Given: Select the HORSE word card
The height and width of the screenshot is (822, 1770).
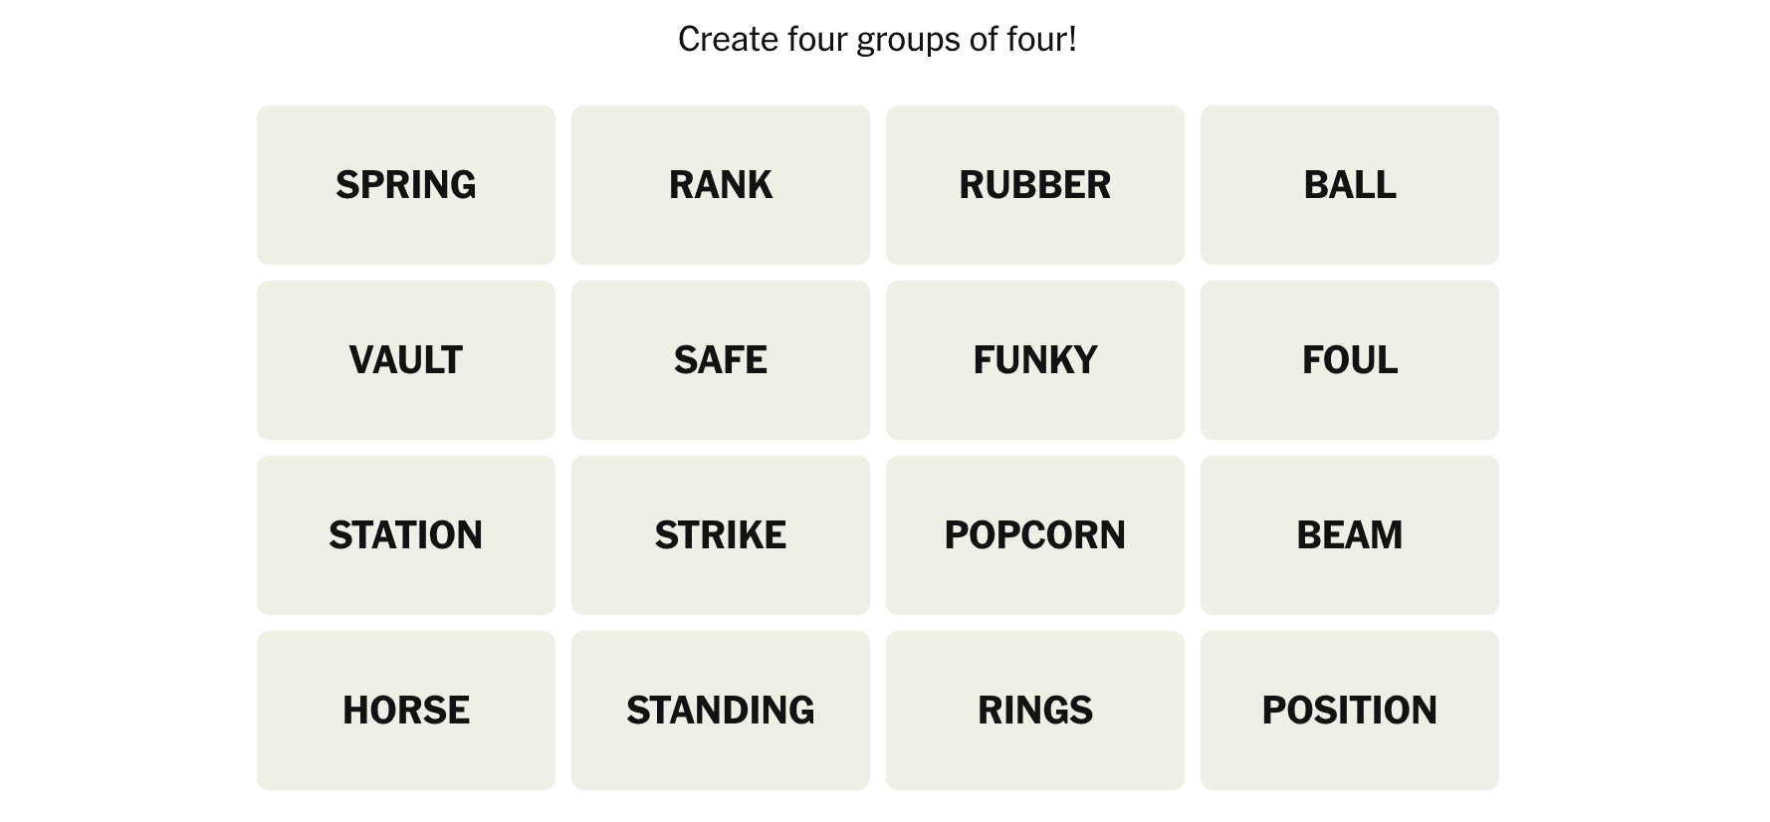Looking at the screenshot, I should (405, 711).
